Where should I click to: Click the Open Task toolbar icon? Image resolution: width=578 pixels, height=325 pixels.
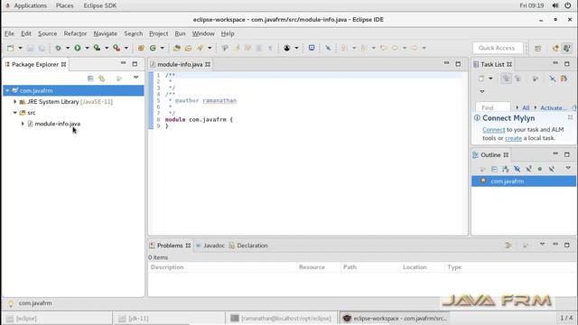coord(189,48)
